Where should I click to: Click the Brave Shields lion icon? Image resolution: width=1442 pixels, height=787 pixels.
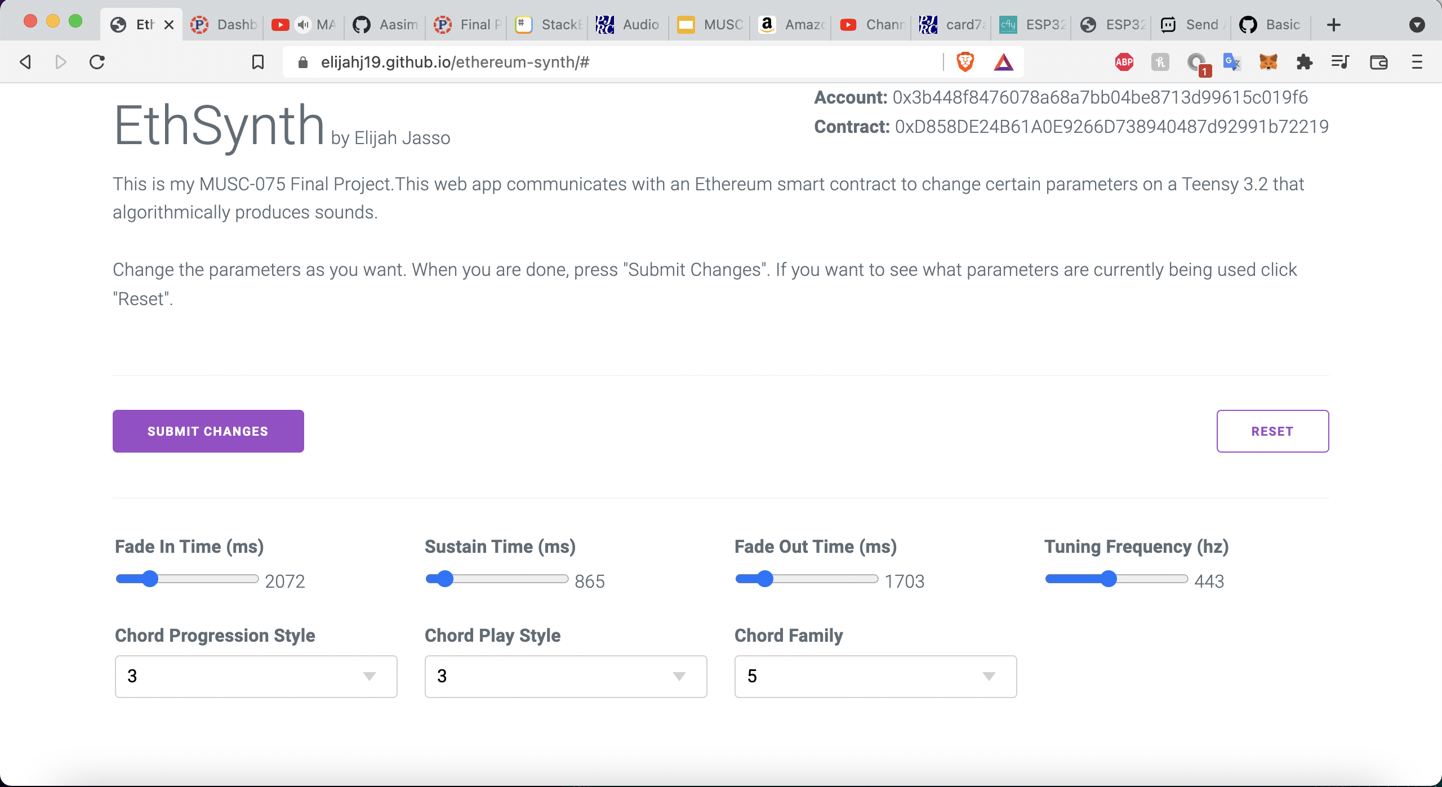(965, 62)
